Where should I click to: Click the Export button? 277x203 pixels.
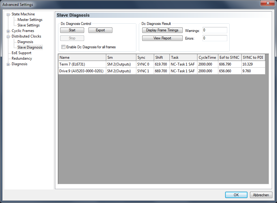point(100,30)
